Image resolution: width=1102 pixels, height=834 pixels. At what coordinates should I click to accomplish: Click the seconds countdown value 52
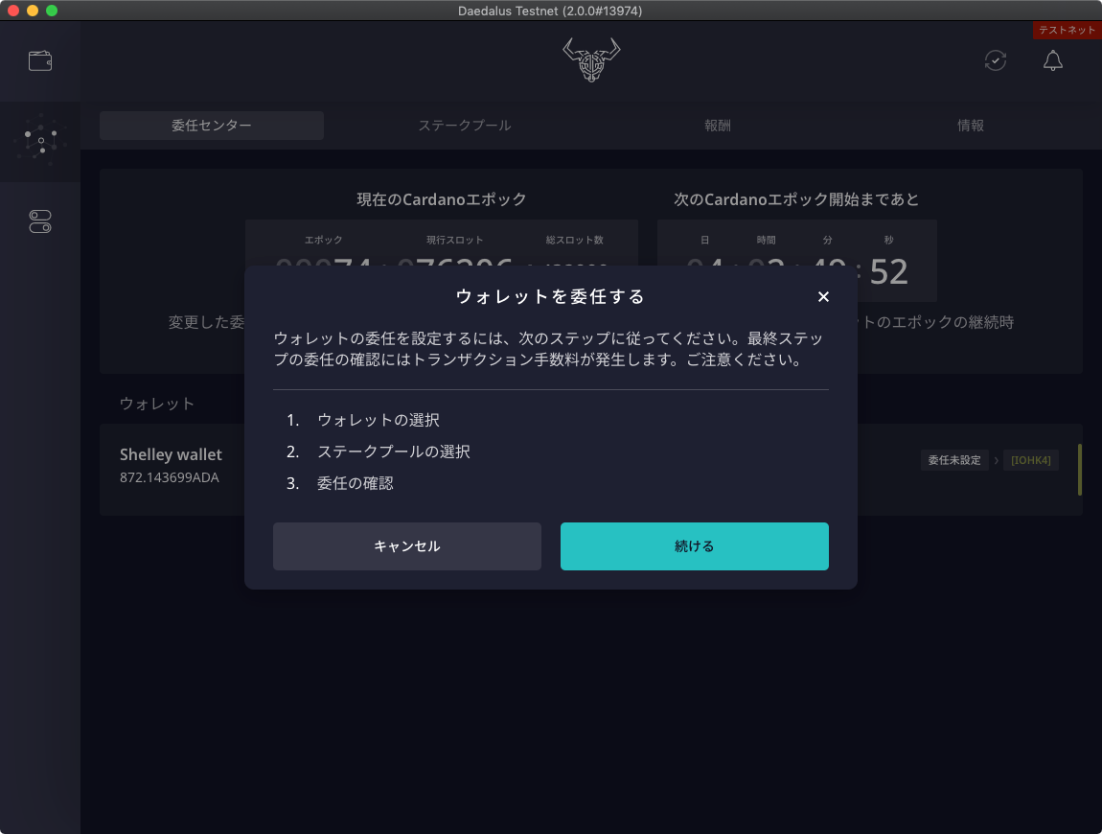(x=889, y=272)
